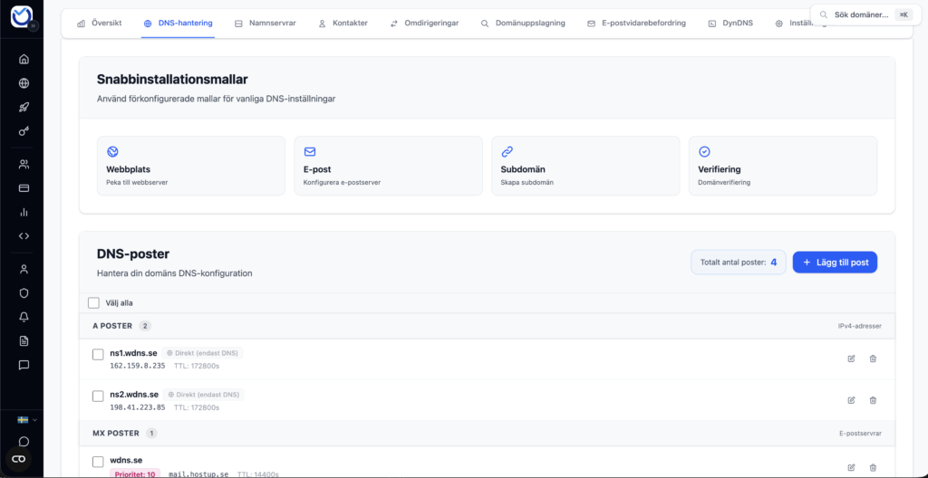Open the credit card billing icon
This screenshot has height=478, width=928.
click(x=24, y=188)
